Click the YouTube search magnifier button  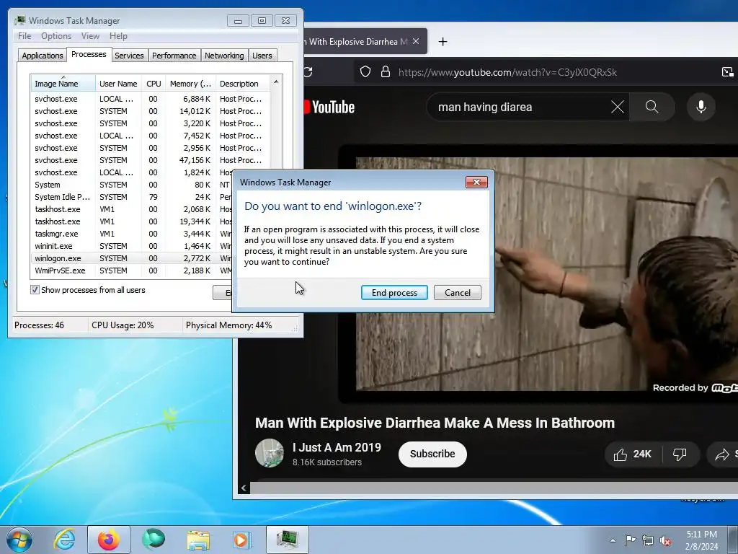(652, 107)
